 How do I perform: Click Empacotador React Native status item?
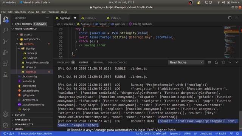click(x=35, y=133)
